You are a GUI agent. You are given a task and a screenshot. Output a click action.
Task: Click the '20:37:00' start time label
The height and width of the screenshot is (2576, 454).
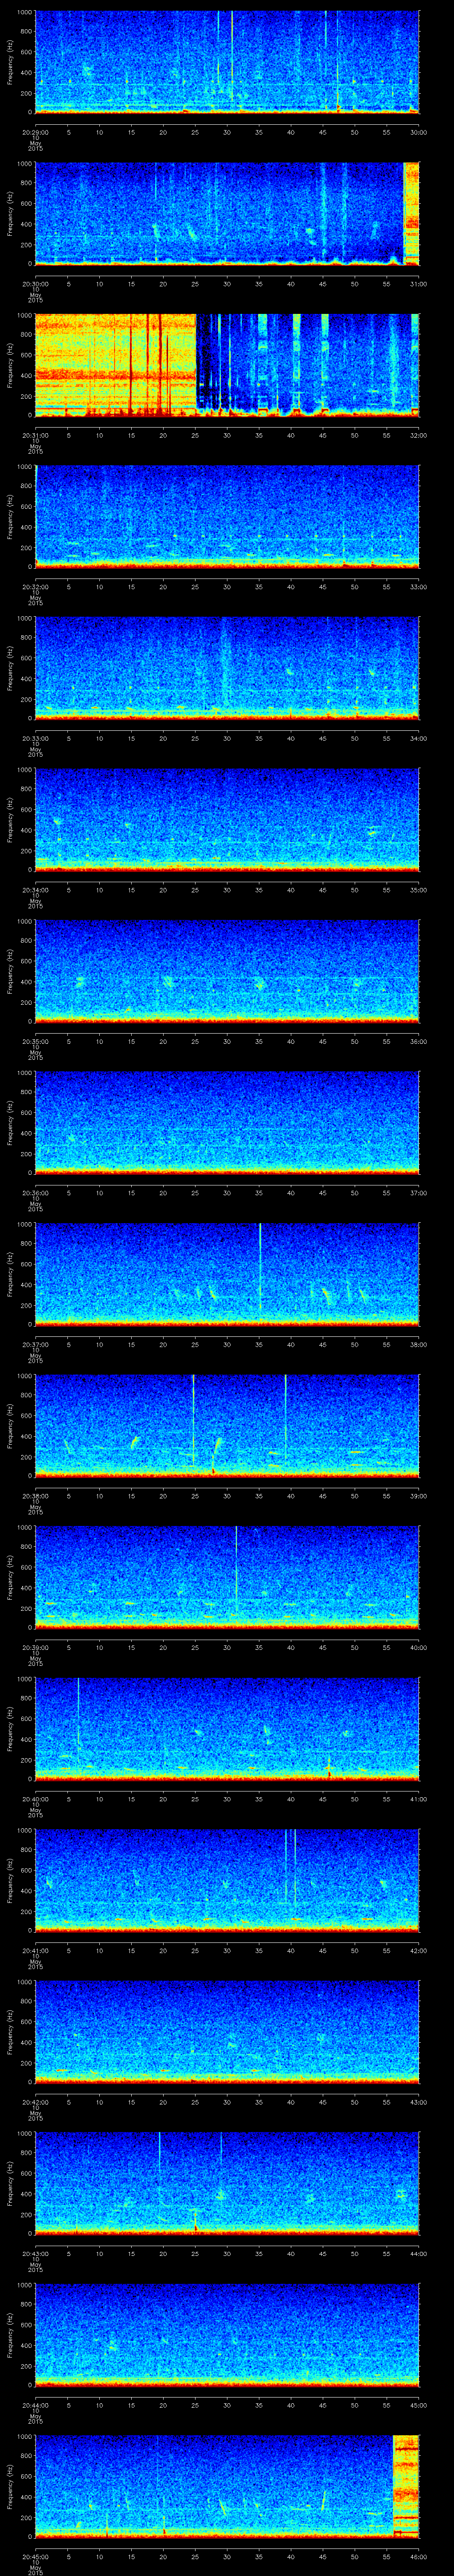[35, 1345]
